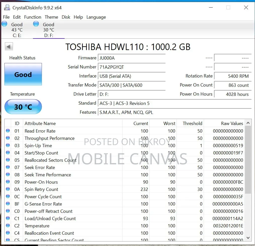
Task: Click the Current column header
Action: click(136, 123)
